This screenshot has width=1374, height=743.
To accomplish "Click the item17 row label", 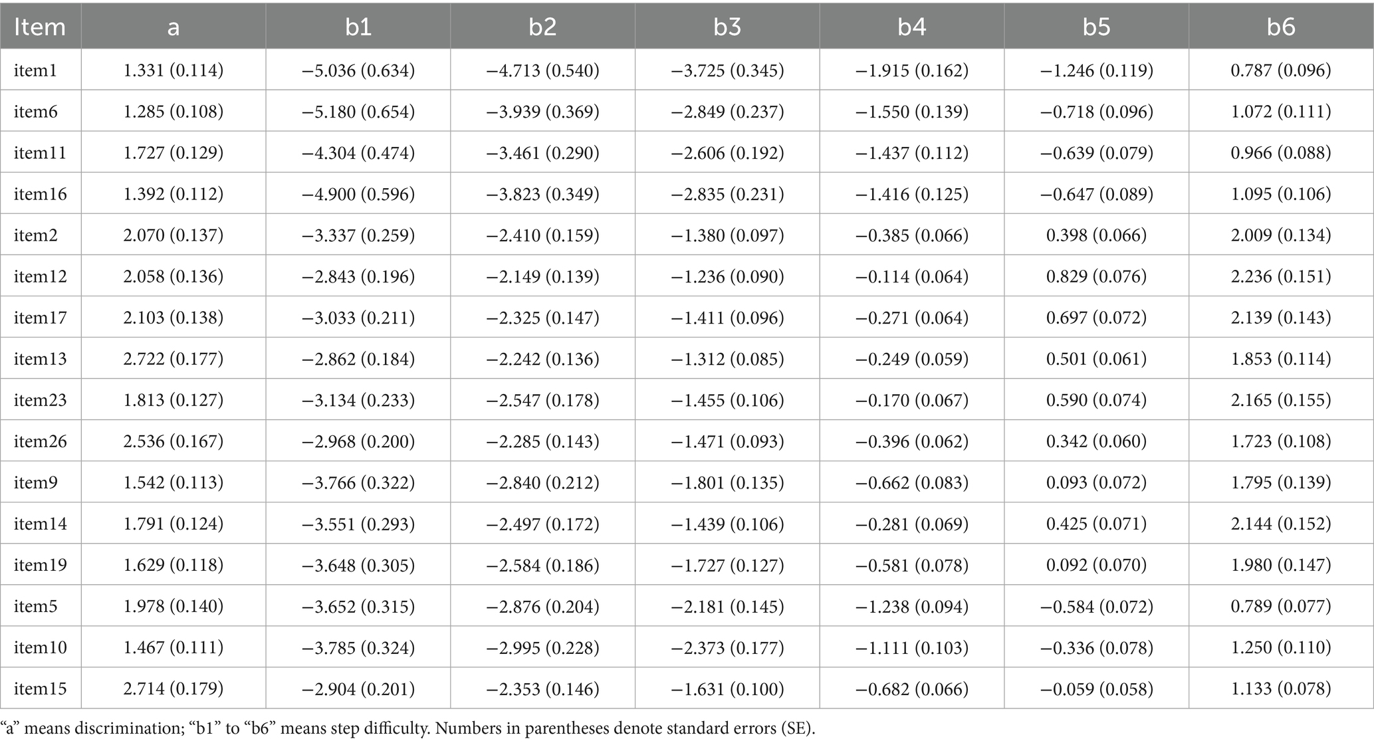I will point(41,318).
